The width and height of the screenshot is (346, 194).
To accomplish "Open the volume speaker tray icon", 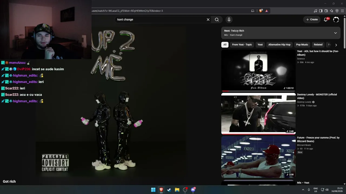I will click(327, 190).
